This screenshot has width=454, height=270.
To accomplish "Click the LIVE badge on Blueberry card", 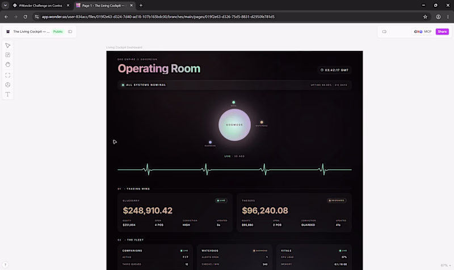I will [221, 200].
